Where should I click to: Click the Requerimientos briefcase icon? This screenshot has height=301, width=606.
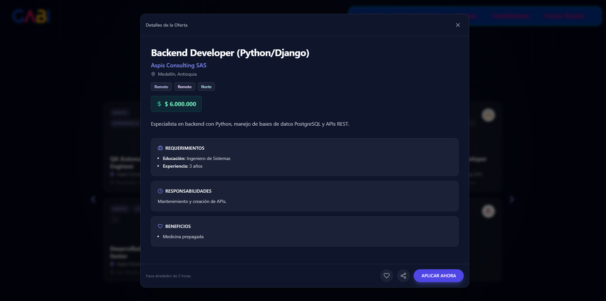click(160, 148)
